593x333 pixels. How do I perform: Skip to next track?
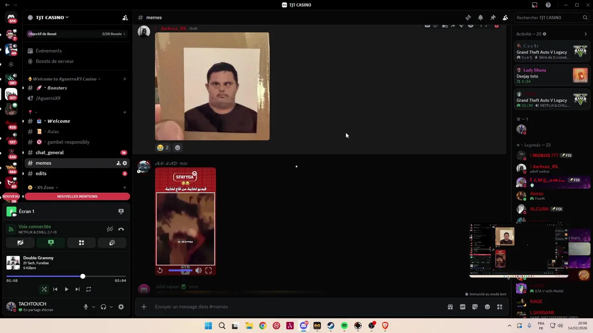[77, 289]
